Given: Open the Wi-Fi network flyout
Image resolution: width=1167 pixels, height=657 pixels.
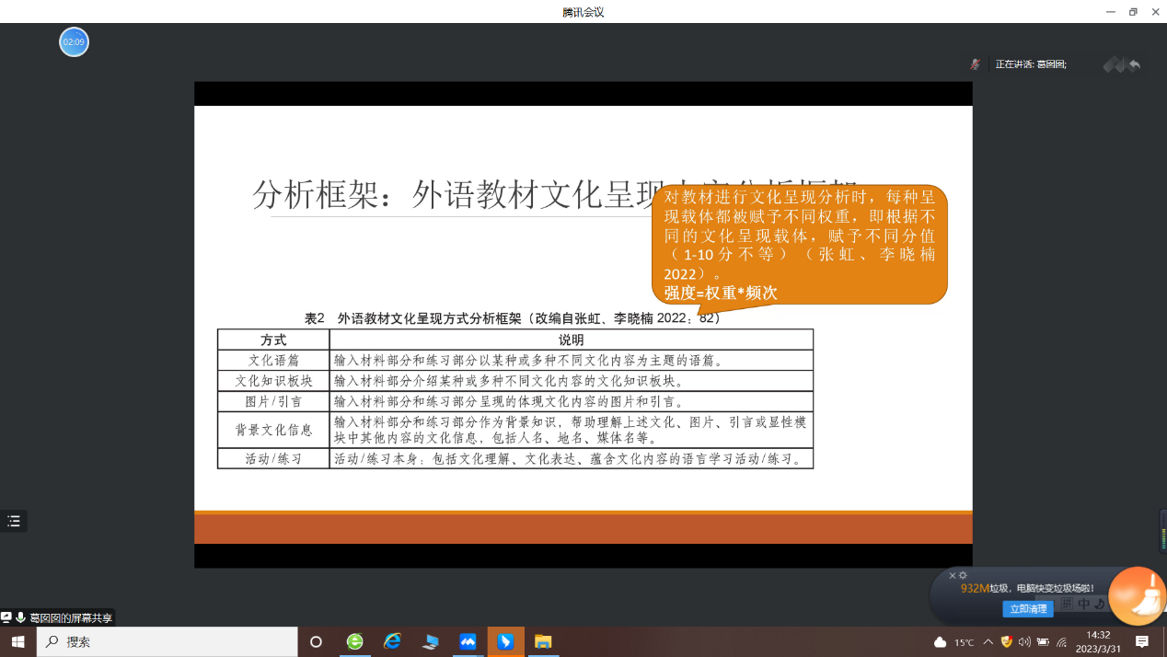Looking at the screenshot, I should coord(1061,642).
